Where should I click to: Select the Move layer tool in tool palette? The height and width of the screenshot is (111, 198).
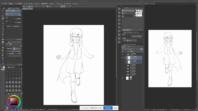point(3,18)
